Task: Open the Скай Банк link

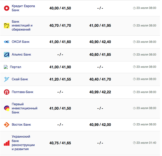Action: (x=20, y=79)
